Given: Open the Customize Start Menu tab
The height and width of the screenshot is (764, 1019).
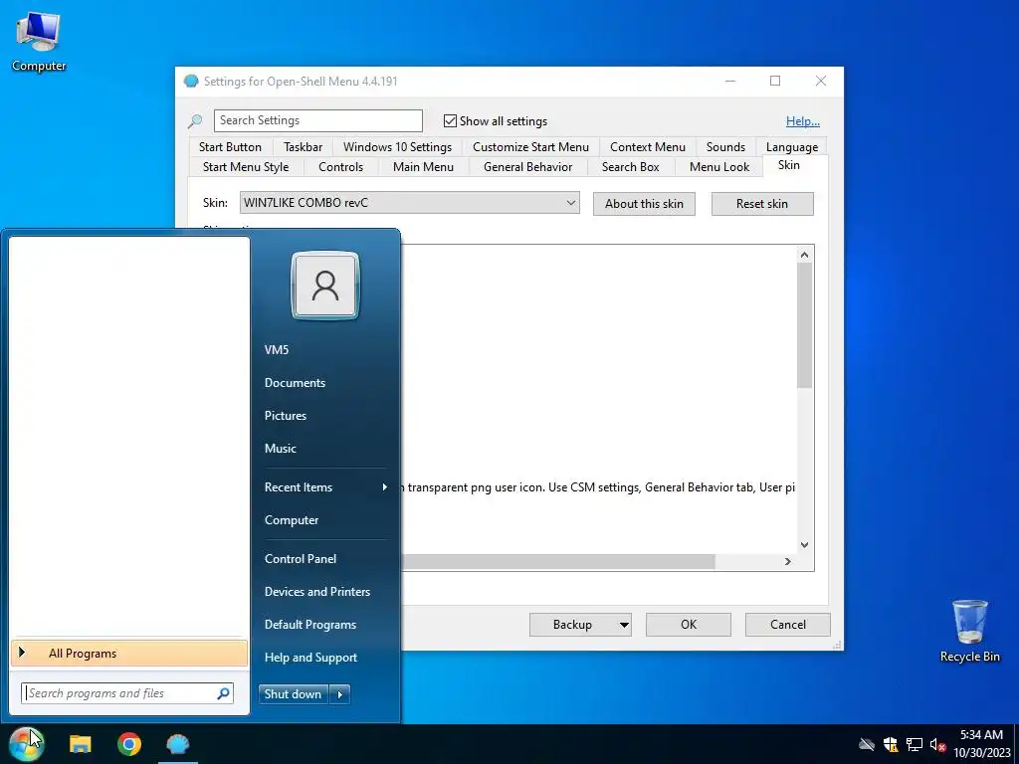Looking at the screenshot, I should (530, 147).
